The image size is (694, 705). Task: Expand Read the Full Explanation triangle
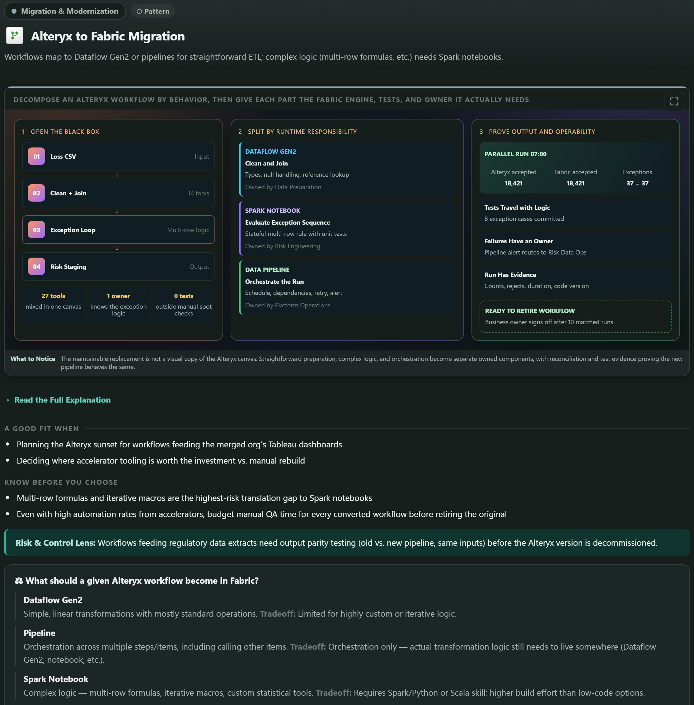8,400
